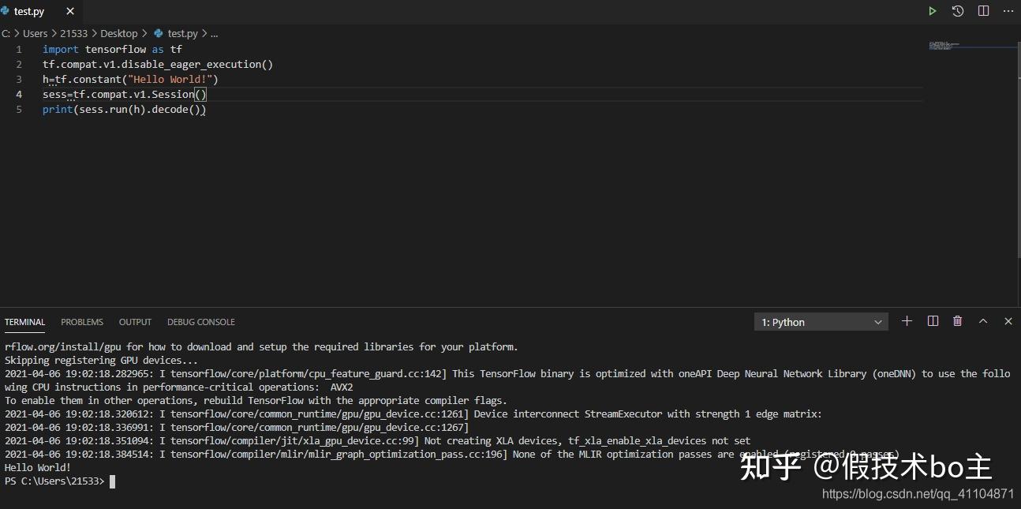This screenshot has height=509, width=1021.
Task: Maximize the panel using the up chevron
Action: [x=983, y=321]
